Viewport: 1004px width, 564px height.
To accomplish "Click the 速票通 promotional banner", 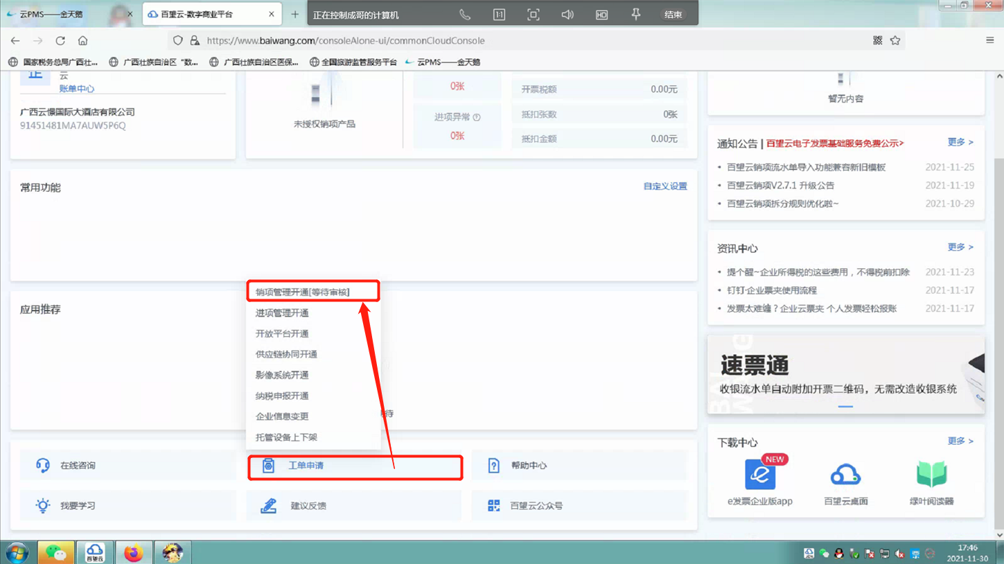I will [x=845, y=375].
